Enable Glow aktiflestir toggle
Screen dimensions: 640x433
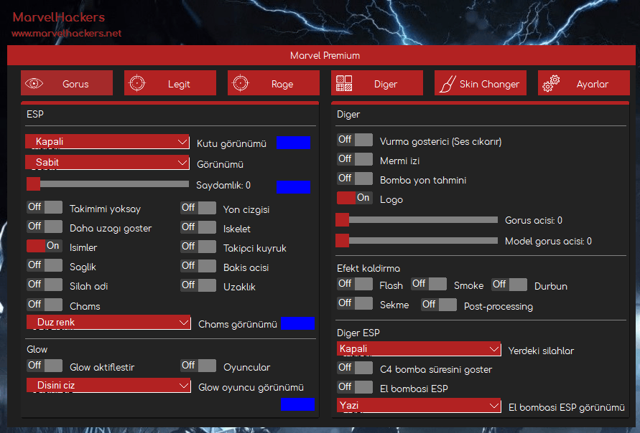tap(45, 366)
